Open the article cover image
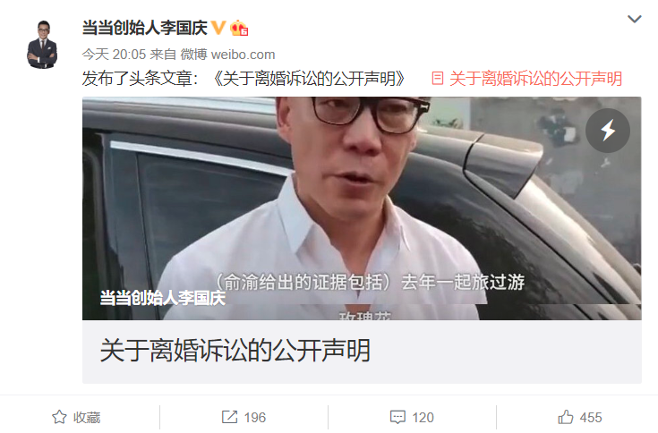This screenshot has height=433, width=658. 362,208
